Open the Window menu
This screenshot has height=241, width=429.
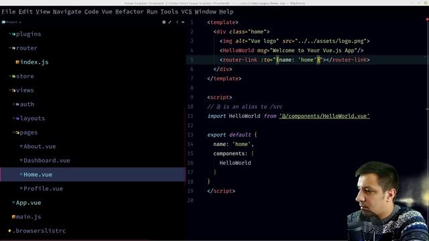pyautogui.click(x=206, y=12)
